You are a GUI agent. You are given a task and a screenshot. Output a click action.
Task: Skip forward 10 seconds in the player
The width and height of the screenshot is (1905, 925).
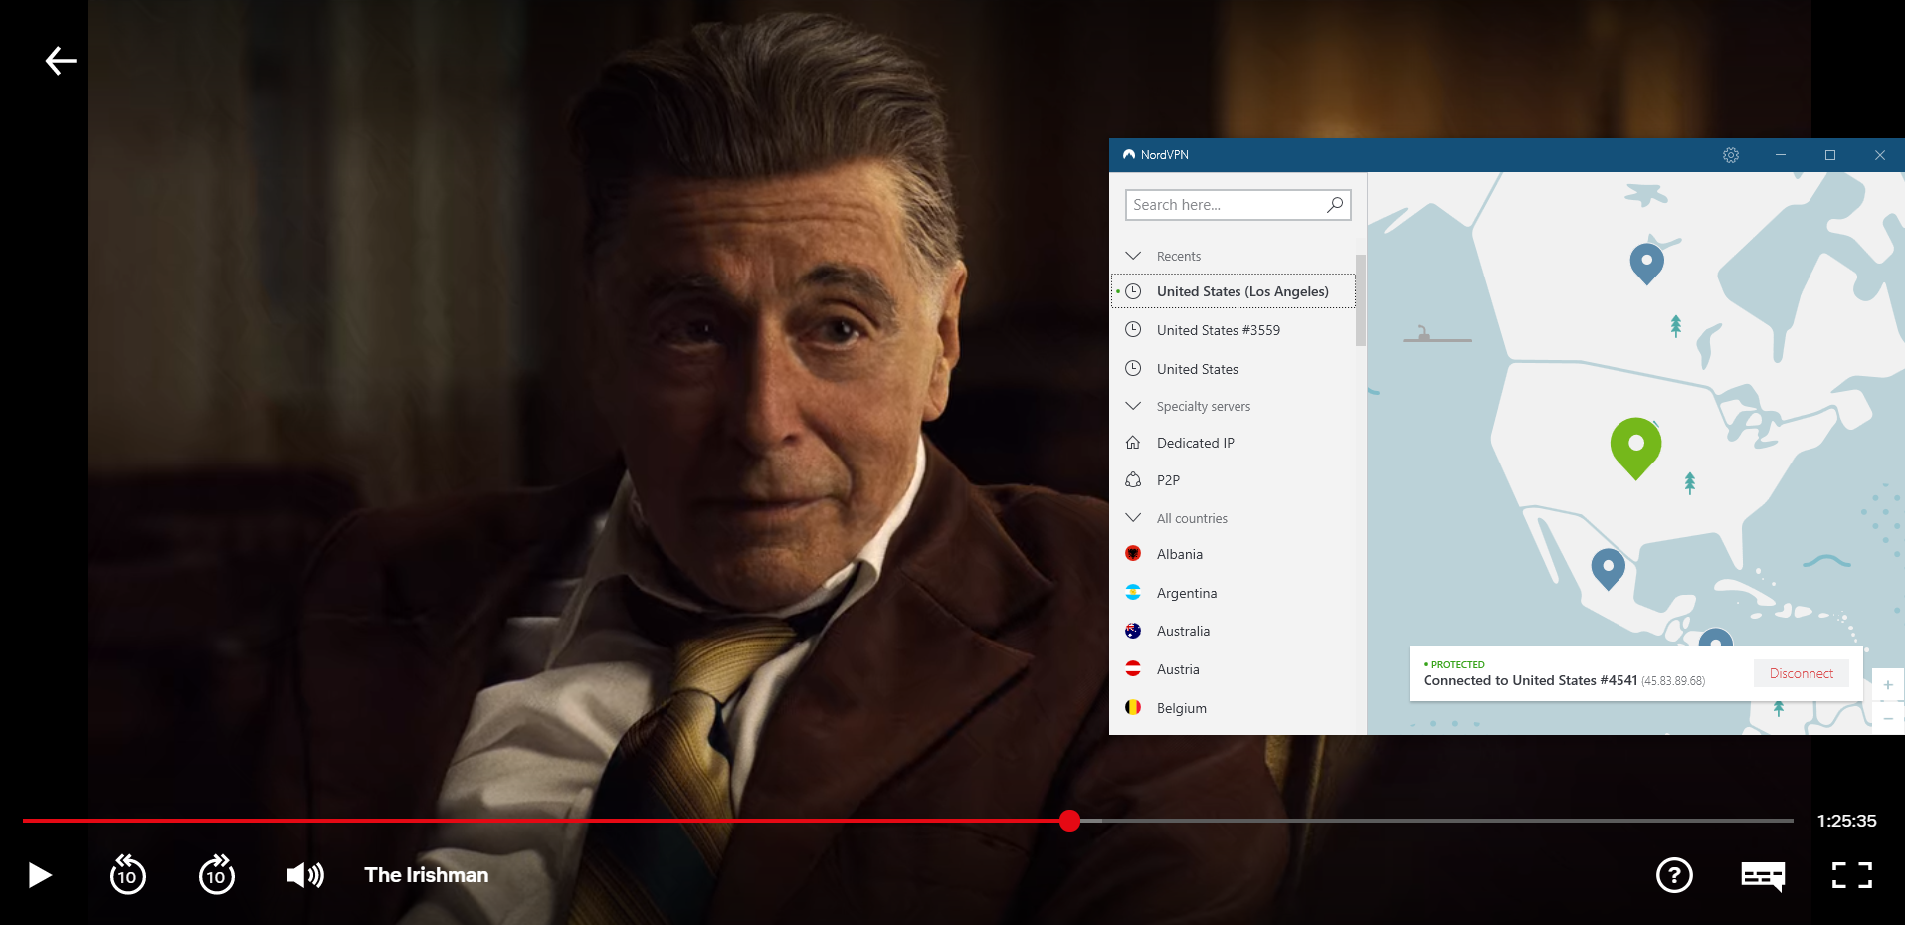pyautogui.click(x=217, y=875)
